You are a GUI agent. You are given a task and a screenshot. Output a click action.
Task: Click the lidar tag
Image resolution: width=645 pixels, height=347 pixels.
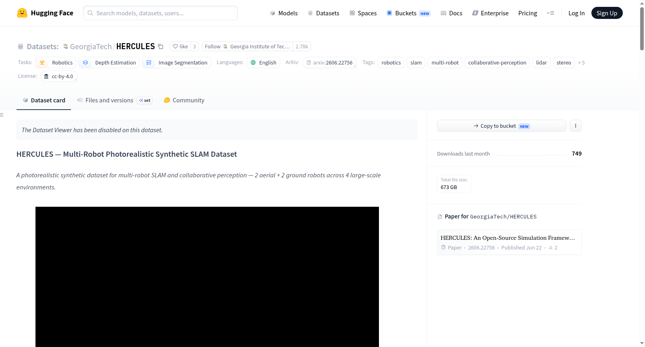[x=541, y=62]
